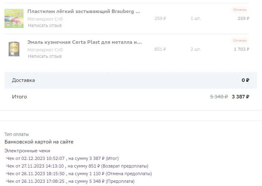
Task: Click the 'Электронные чеки' heading
Action: [27, 151]
